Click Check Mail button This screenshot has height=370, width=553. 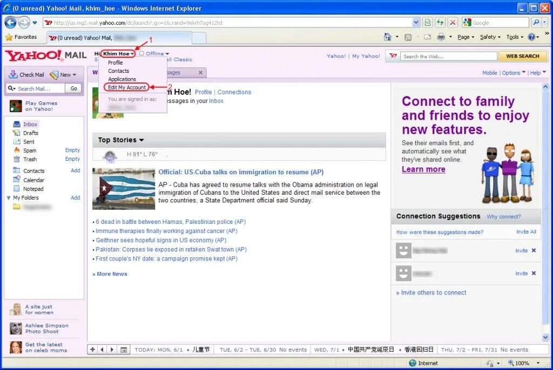tap(26, 75)
